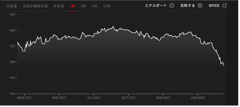Open the SPICE link

(214, 6)
